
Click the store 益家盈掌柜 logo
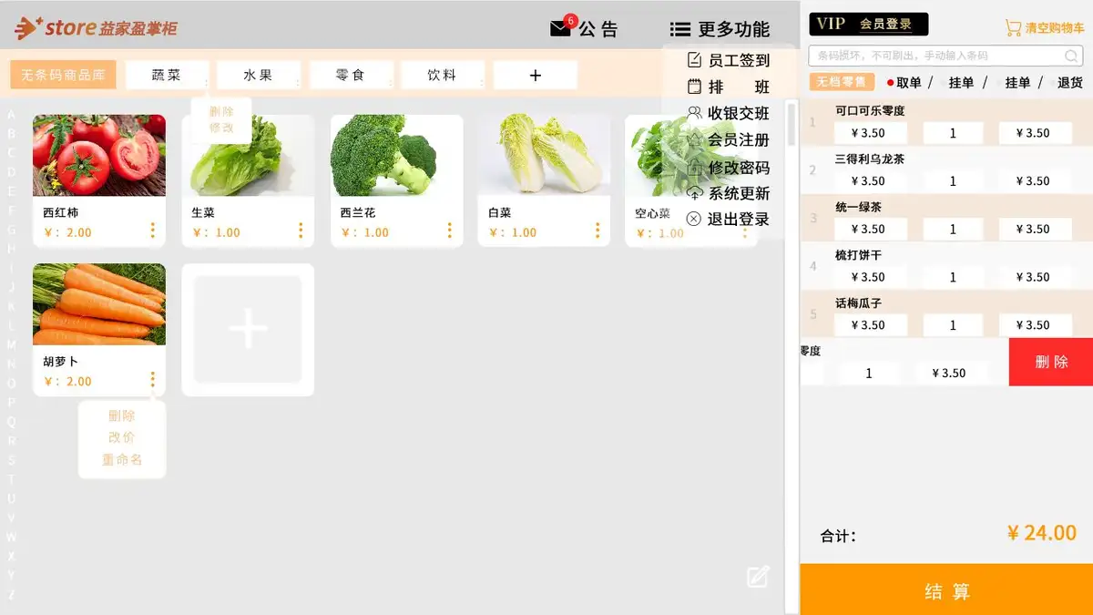point(96,28)
